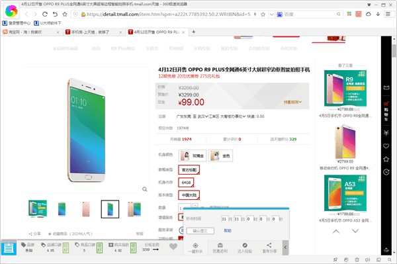Open the 登录管理中心 bookmark

click(16, 23)
